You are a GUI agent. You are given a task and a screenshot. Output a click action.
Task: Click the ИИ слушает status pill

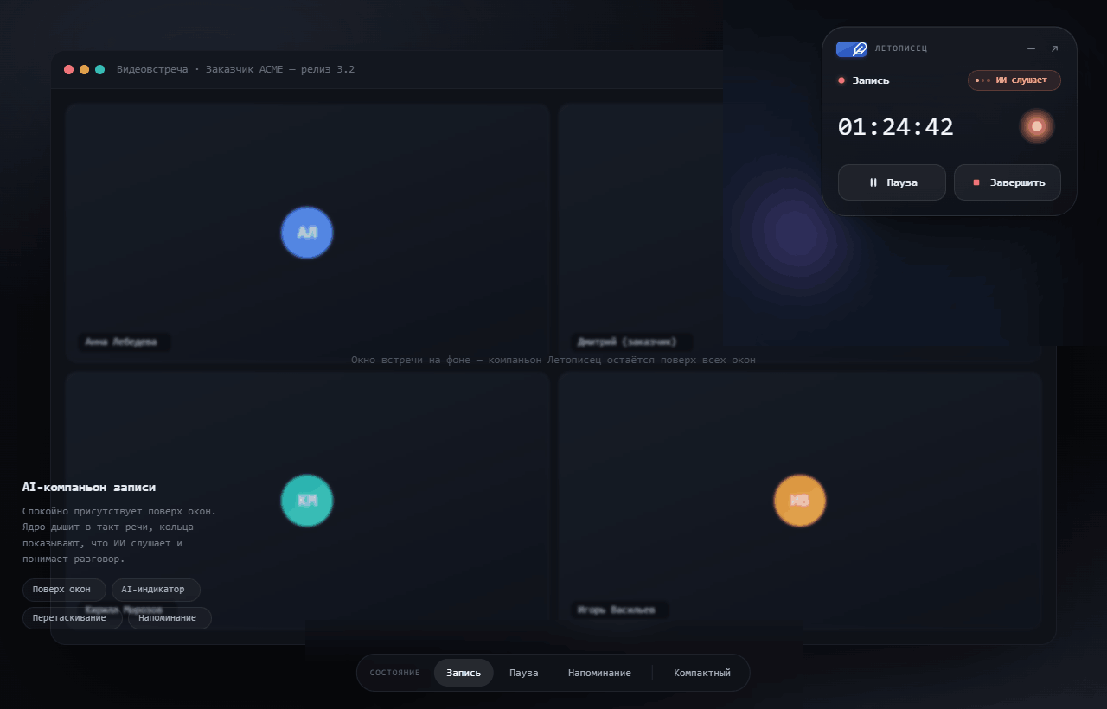pos(1014,80)
